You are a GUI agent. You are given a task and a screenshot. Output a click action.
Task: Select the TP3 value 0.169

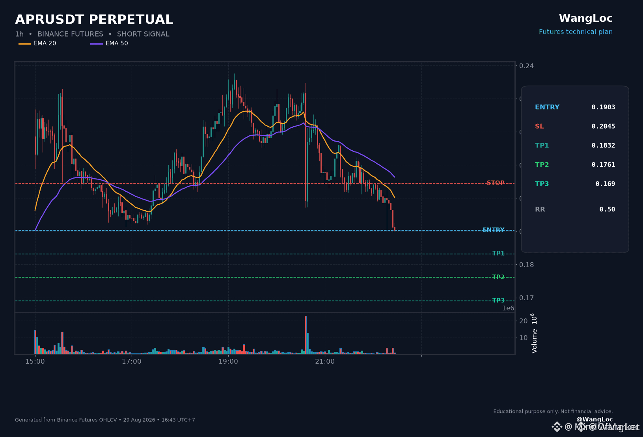(x=605, y=184)
